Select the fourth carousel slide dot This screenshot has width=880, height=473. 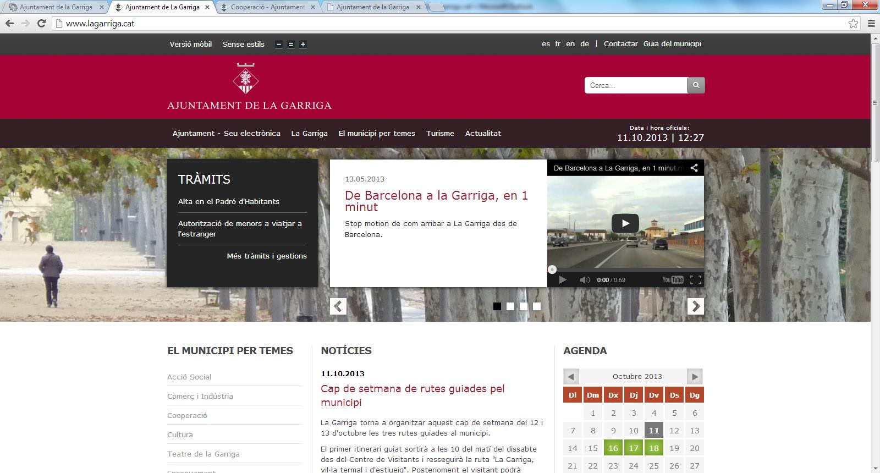pyautogui.click(x=537, y=306)
